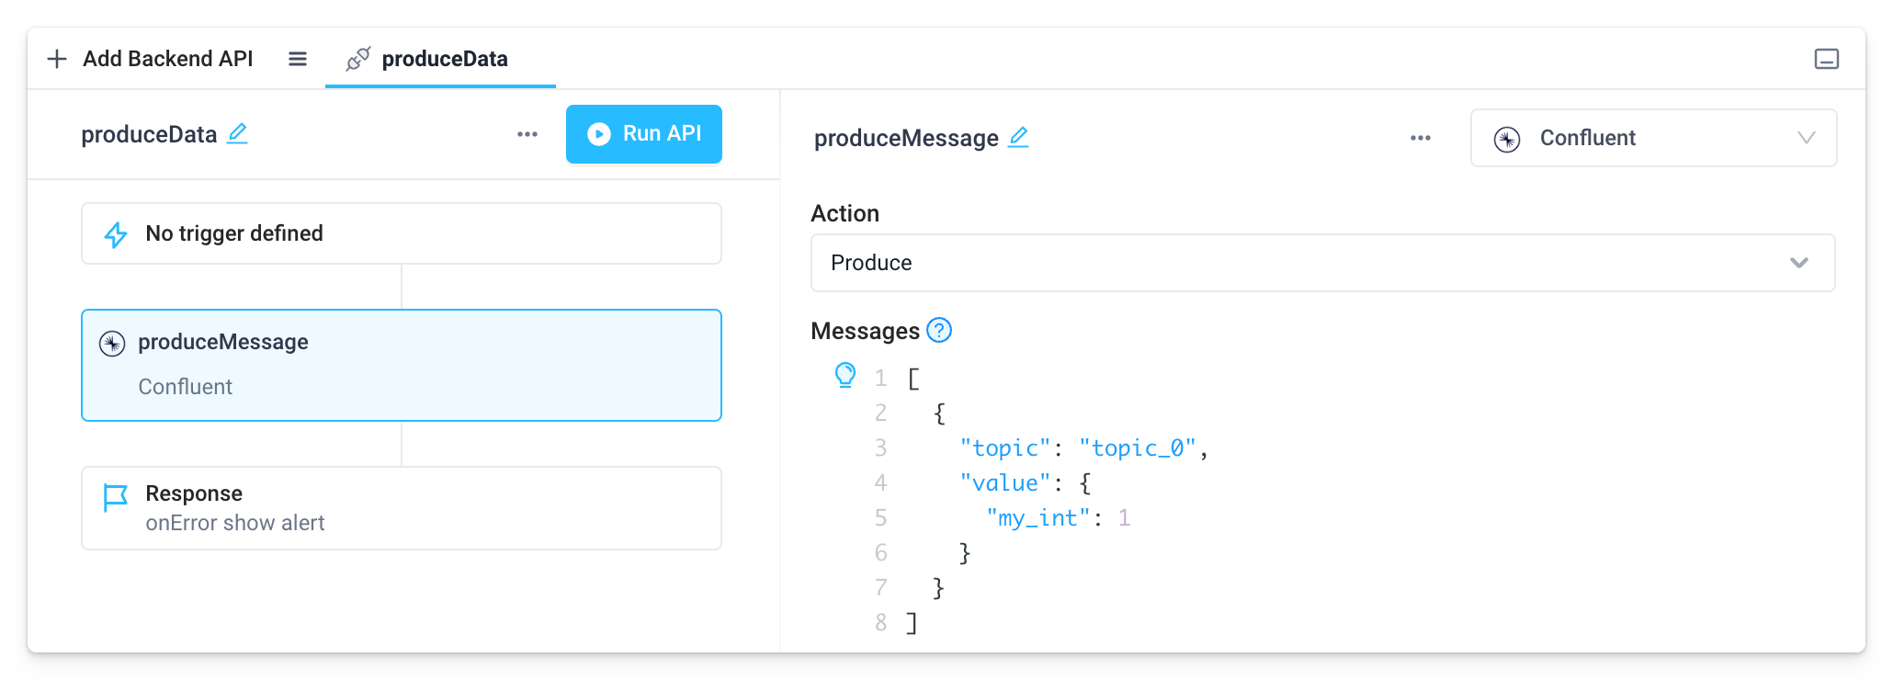Open the Confluent integration dropdown
This screenshot has height=680, width=1893.
point(1653,138)
